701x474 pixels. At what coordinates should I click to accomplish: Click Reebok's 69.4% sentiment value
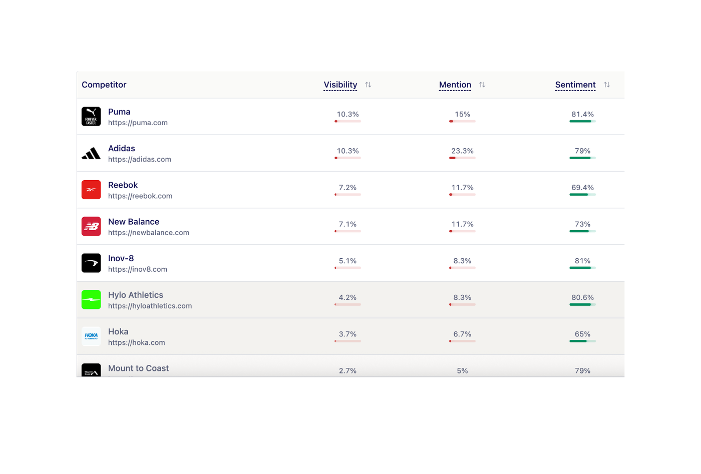(x=582, y=188)
